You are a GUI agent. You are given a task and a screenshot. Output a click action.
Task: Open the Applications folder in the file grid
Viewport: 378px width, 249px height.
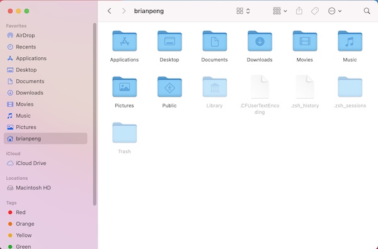pyautogui.click(x=124, y=41)
